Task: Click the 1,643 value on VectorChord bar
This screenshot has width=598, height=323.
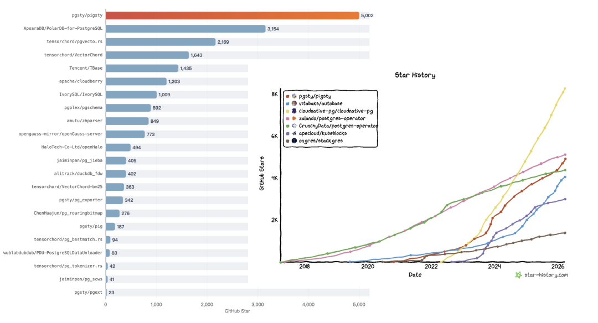Action: pos(197,55)
